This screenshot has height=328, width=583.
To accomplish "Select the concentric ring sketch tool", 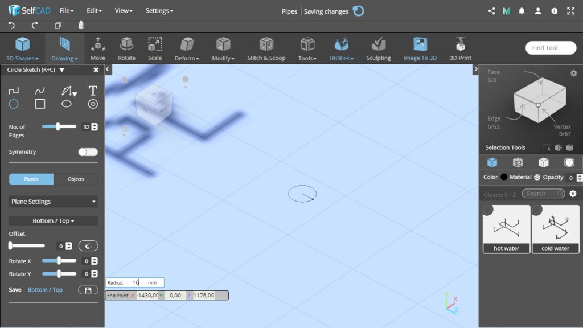I will [93, 104].
